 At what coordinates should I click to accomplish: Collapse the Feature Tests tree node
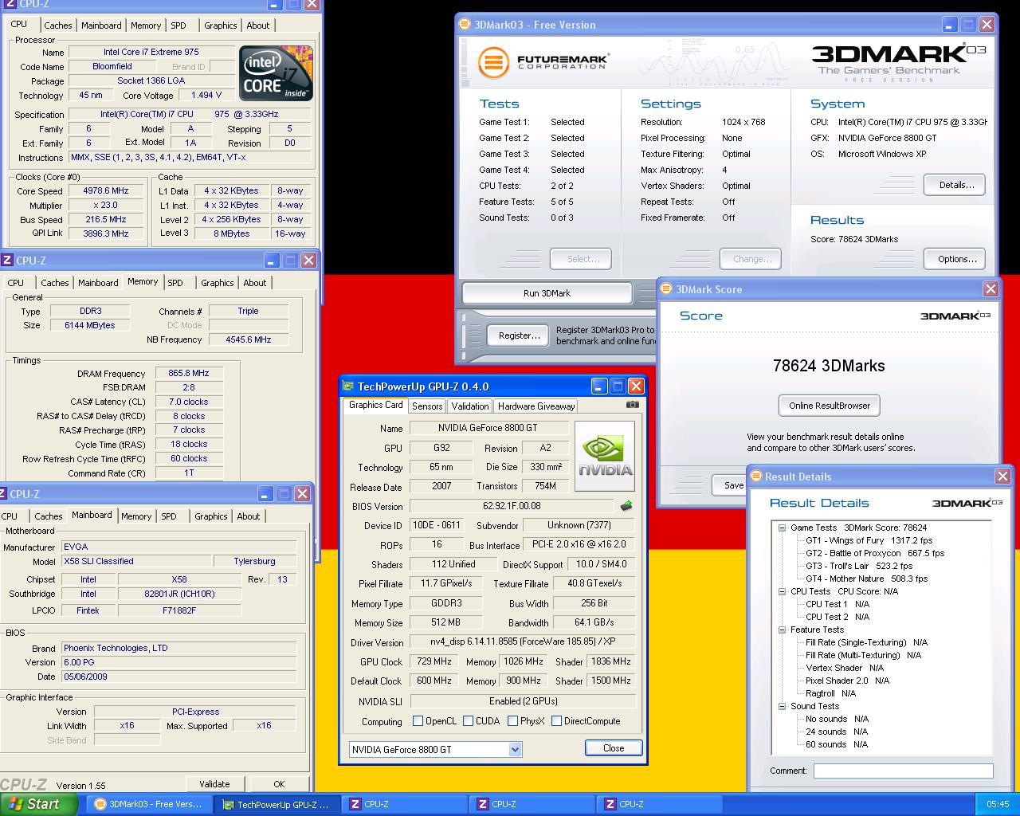tap(782, 630)
